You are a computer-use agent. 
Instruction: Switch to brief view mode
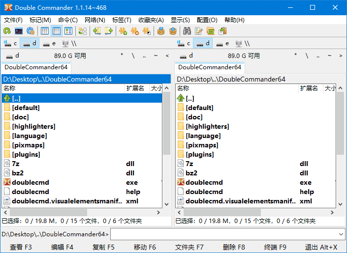[x=45, y=31]
